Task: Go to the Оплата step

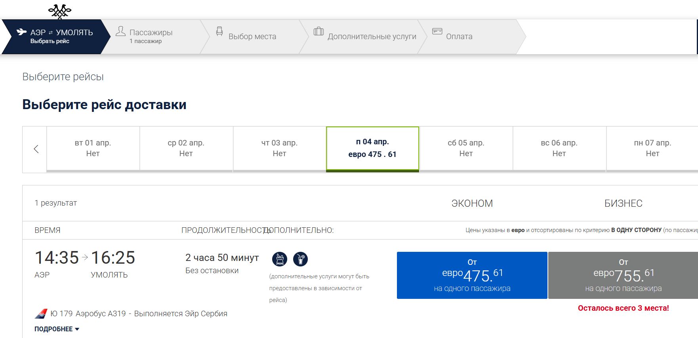Action: 459,36
